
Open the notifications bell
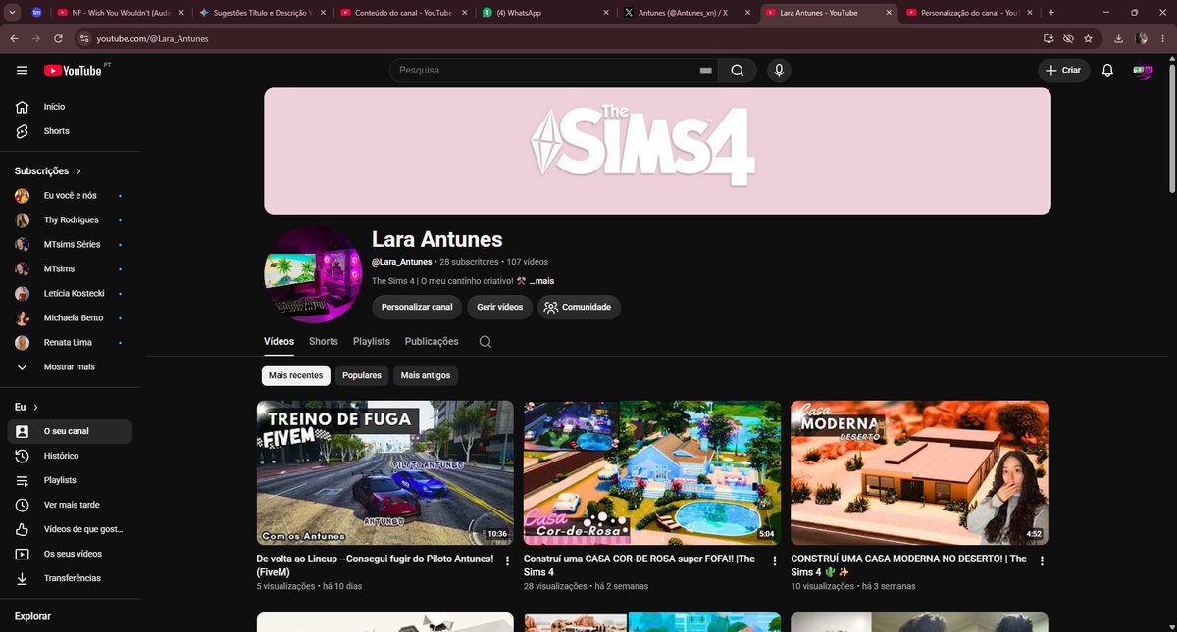[1107, 71]
